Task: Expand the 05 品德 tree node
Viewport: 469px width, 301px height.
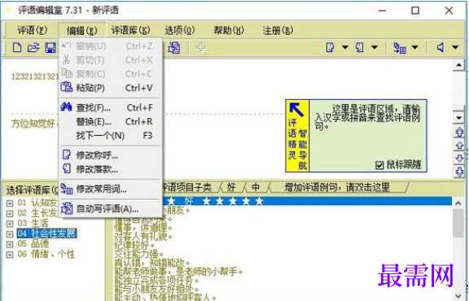Action: pyautogui.click(x=10, y=244)
